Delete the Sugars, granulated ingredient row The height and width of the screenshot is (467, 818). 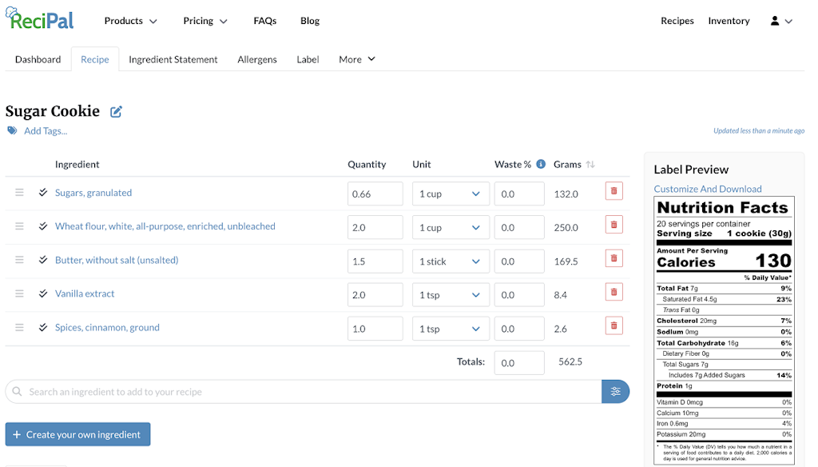click(x=613, y=191)
